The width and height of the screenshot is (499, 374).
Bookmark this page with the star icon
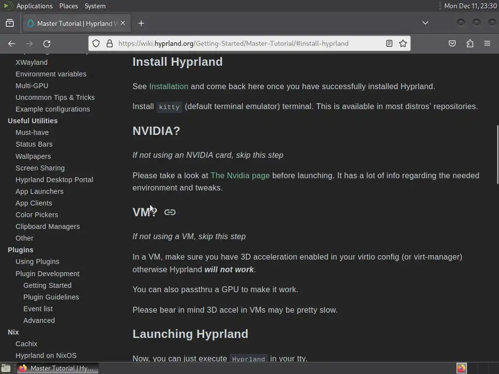click(403, 43)
